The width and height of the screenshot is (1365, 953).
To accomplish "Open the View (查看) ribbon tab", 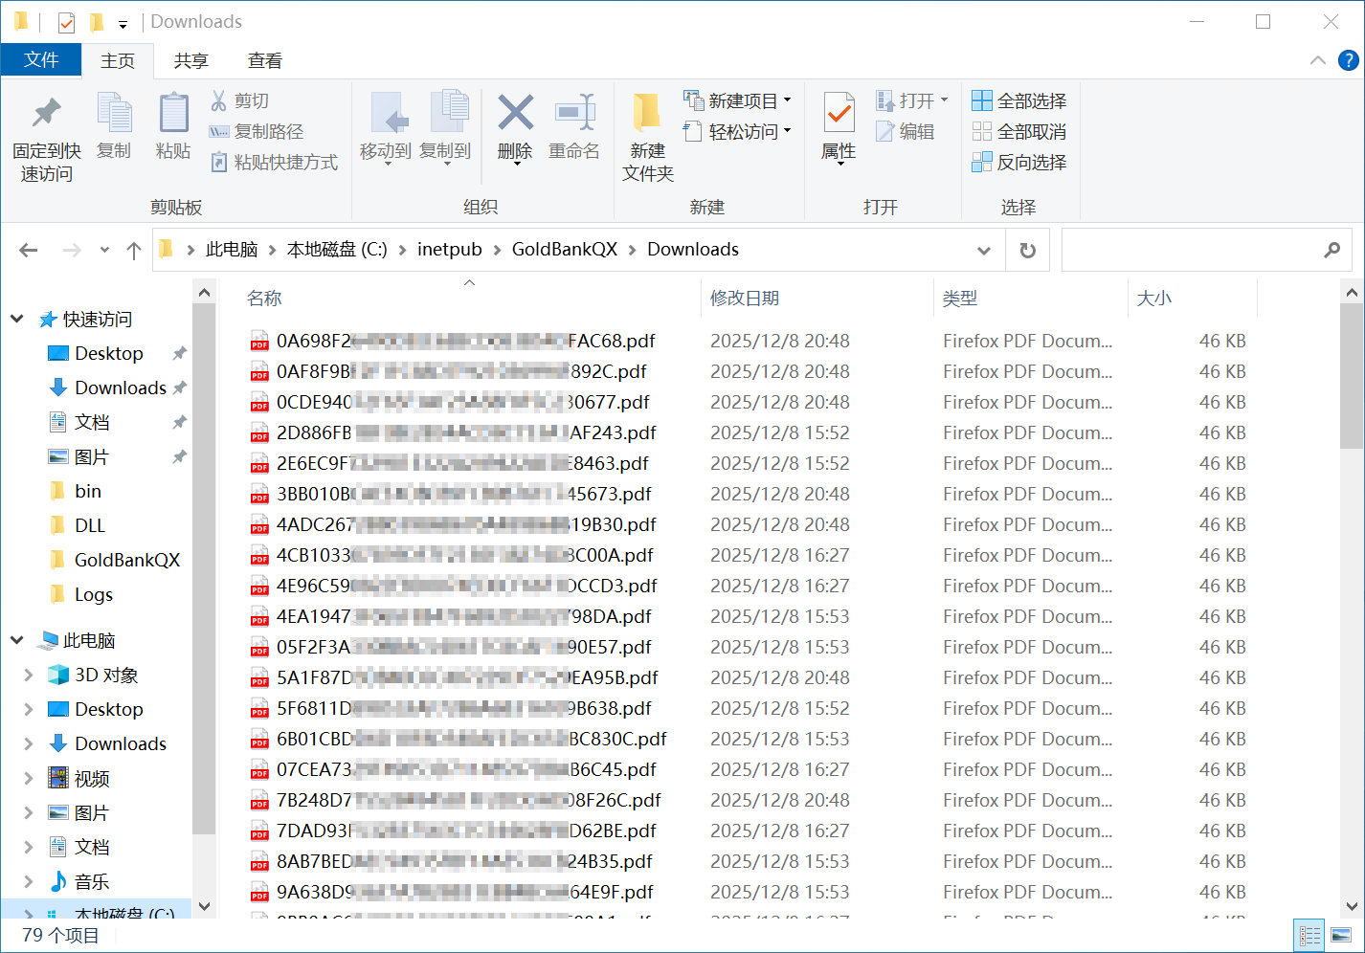I will click(x=264, y=60).
